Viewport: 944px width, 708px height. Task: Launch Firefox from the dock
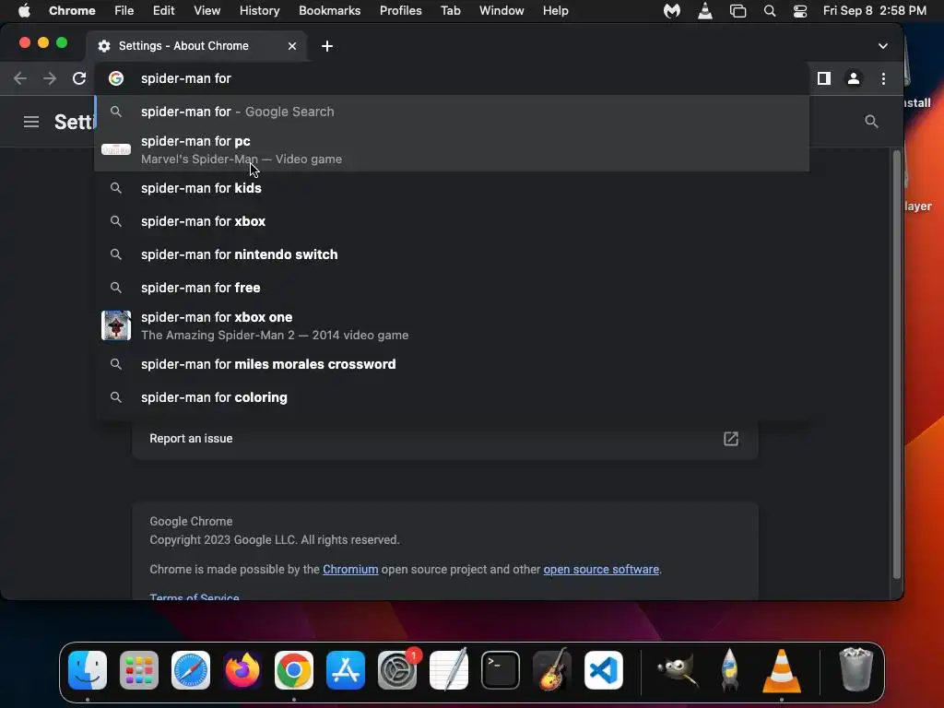click(242, 670)
